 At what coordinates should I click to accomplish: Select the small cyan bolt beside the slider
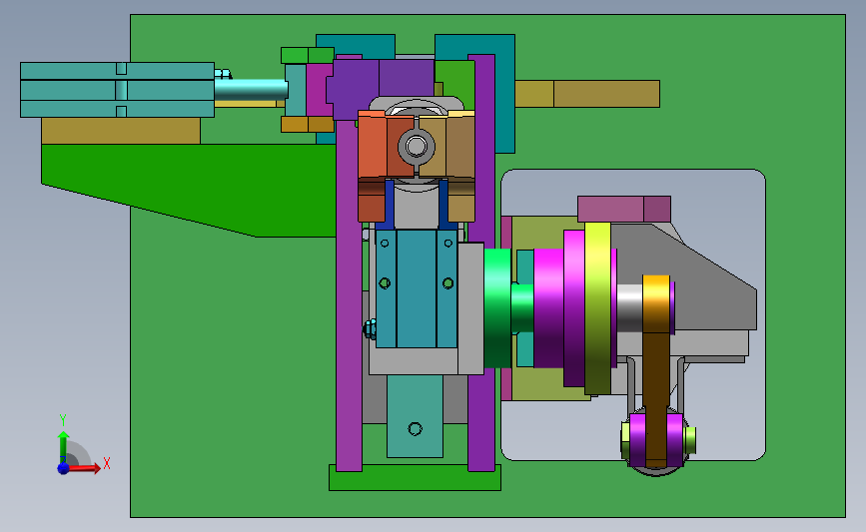(x=370, y=329)
